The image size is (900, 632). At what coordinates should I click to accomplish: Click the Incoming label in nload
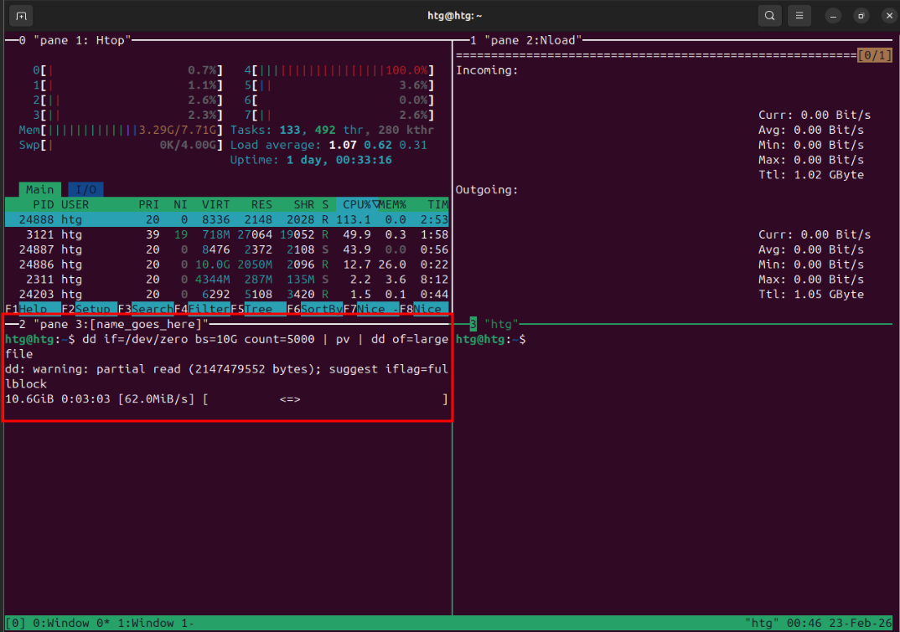(x=487, y=70)
